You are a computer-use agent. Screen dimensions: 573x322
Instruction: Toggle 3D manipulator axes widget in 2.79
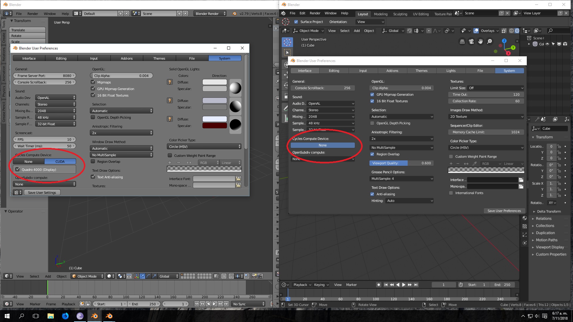[136, 276]
